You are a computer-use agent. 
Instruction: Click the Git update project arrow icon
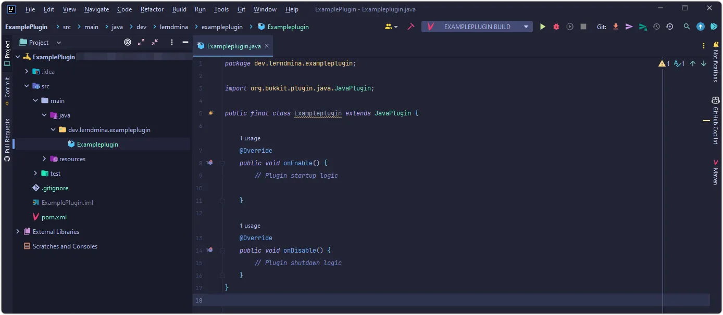pyautogui.click(x=616, y=27)
